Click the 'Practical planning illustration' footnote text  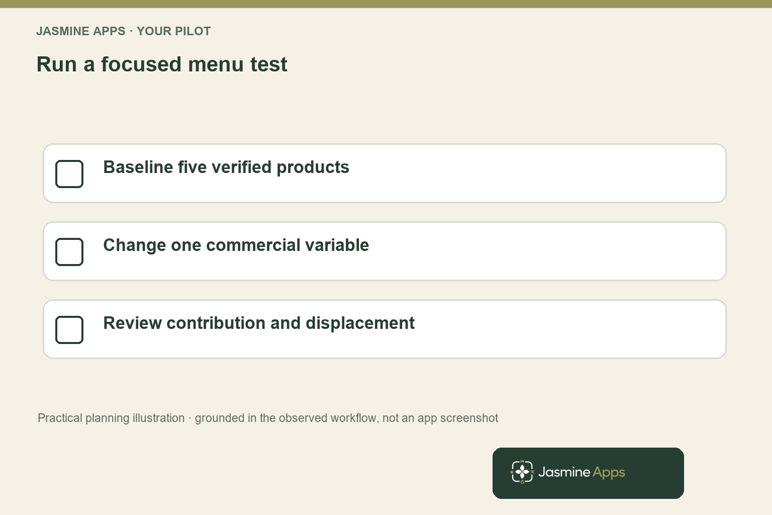point(268,418)
